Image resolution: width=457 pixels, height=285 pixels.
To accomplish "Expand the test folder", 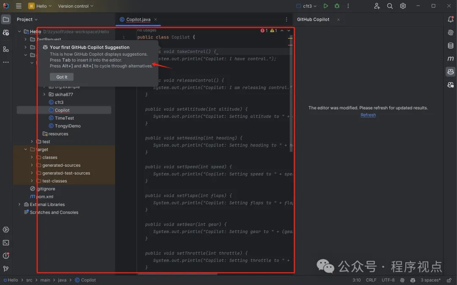I will pos(32,141).
